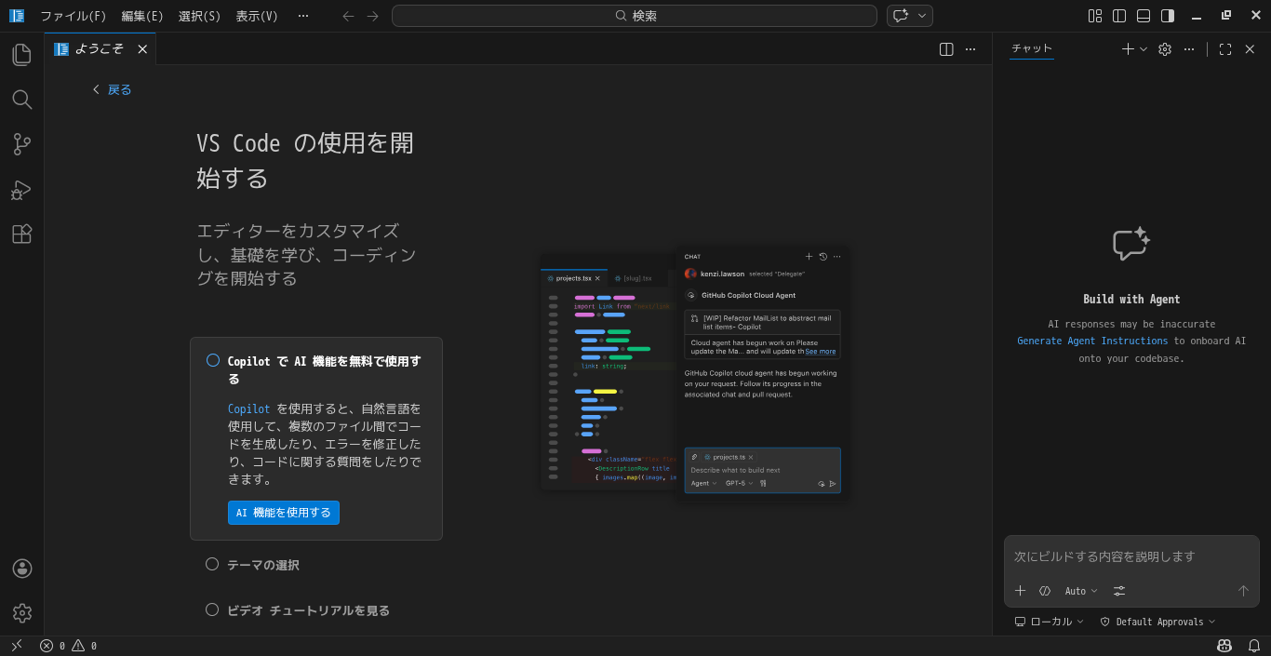
Task: Click the Copilot chat icon in title bar
Action: click(x=900, y=16)
